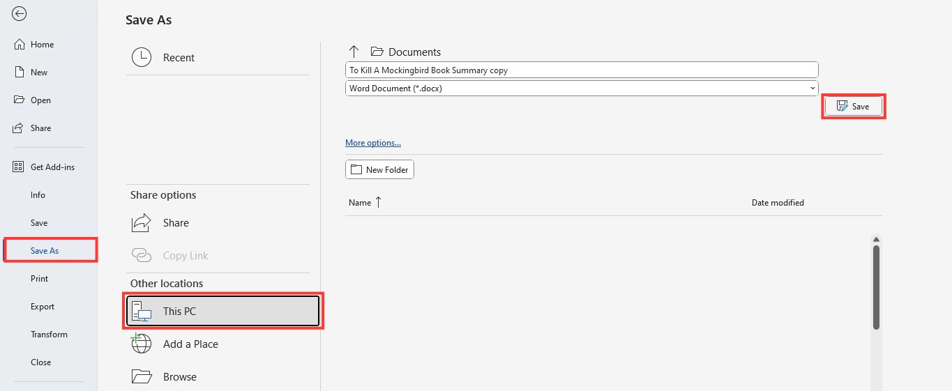Image resolution: width=952 pixels, height=391 pixels.
Task: Click the file list vertical scrollbar thumb
Action: point(876,286)
